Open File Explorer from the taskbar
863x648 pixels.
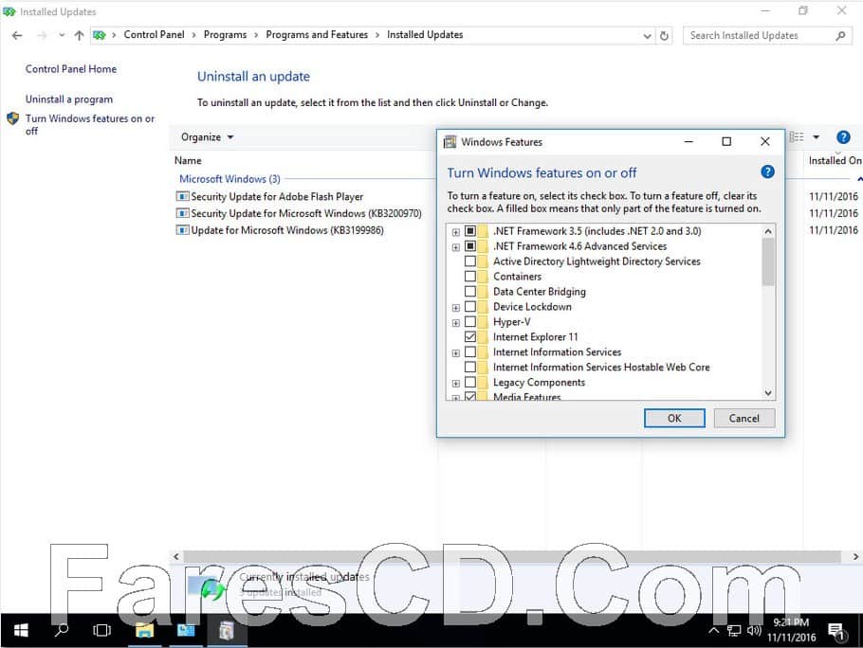pyautogui.click(x=144, y=630)
